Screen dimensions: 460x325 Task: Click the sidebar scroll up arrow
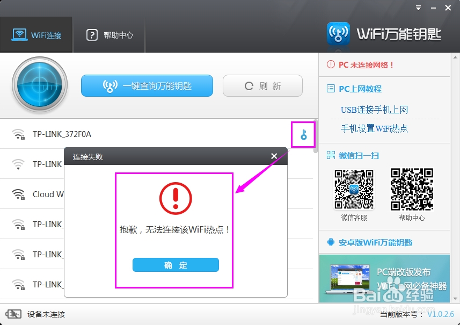(x=455, y=58)
